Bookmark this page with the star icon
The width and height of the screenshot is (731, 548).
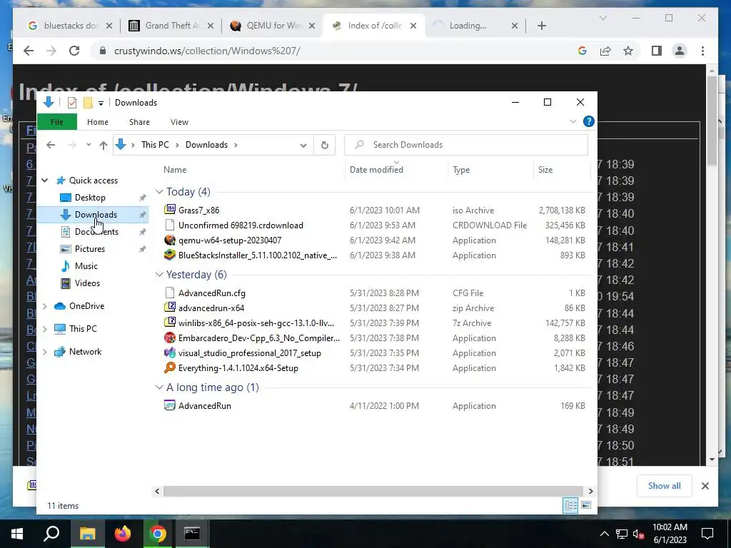[628, 51]
